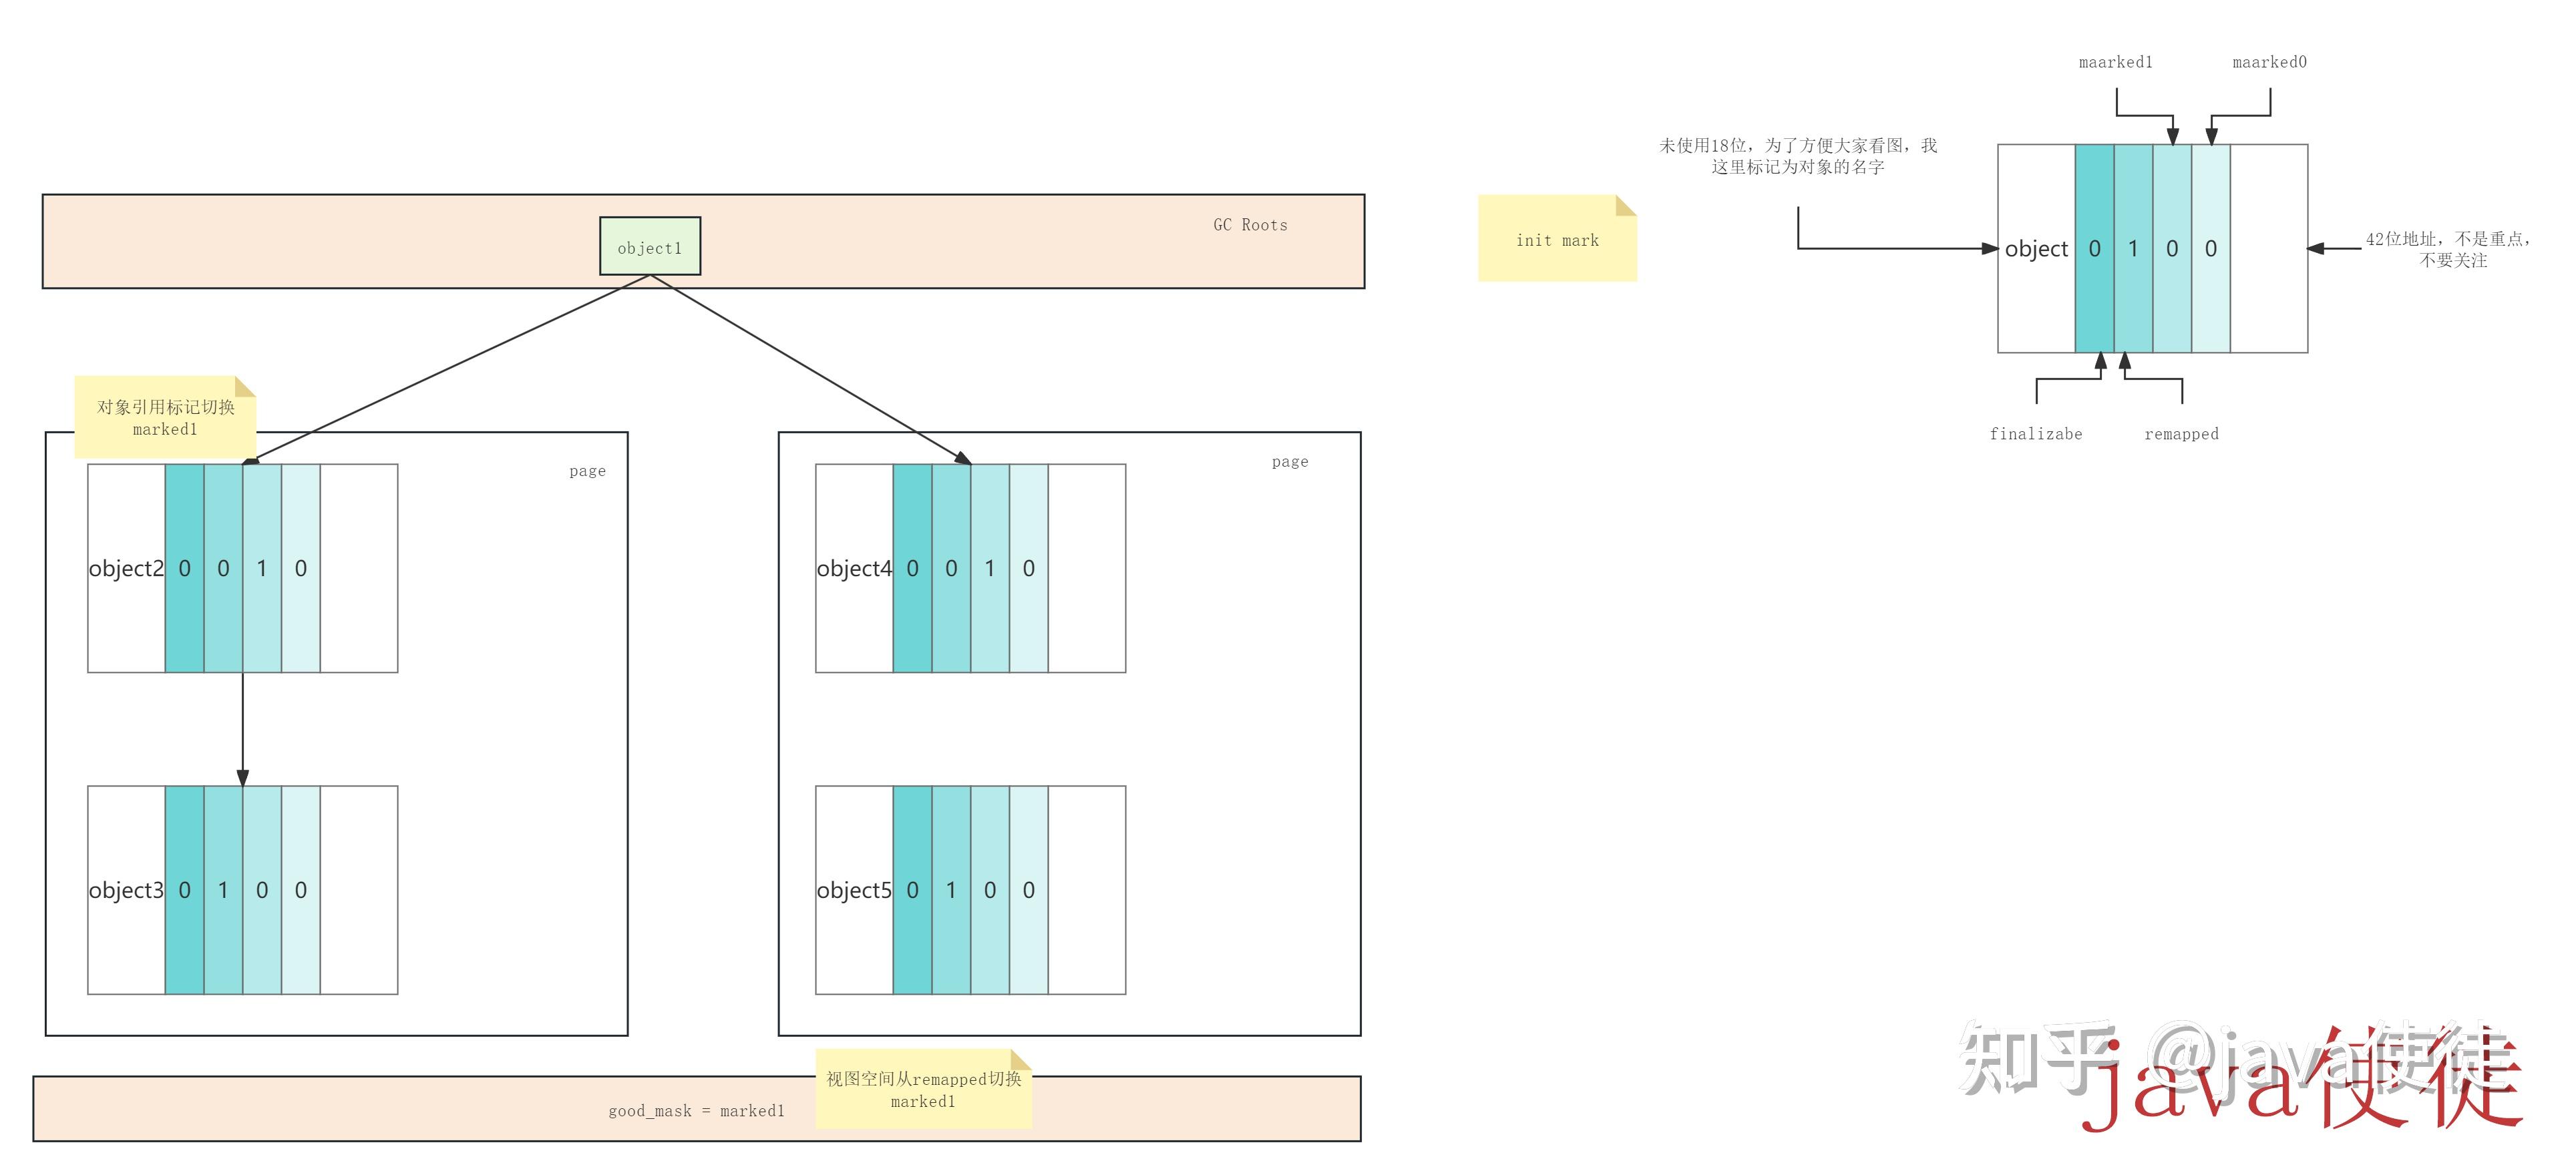Select the 对象引用标记切换 marked1 sticky note

pyautogui.click(x=165, y=417)
